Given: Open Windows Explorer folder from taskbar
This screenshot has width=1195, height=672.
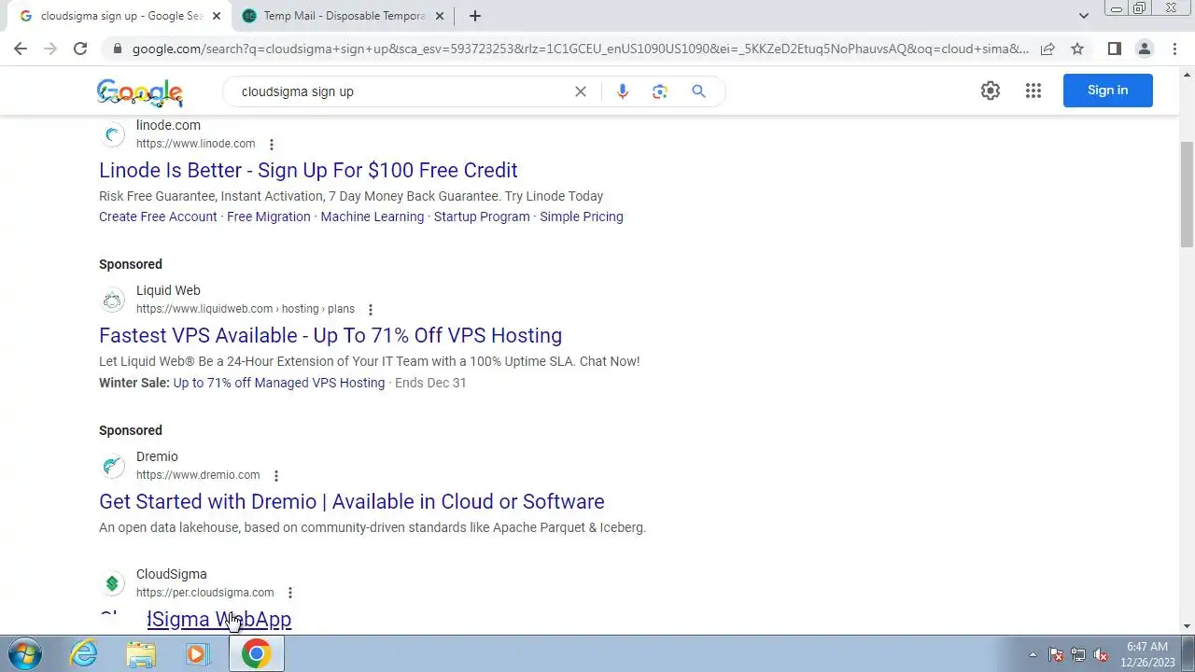Looking at the screenshot, I should click(x=141, y=654).
